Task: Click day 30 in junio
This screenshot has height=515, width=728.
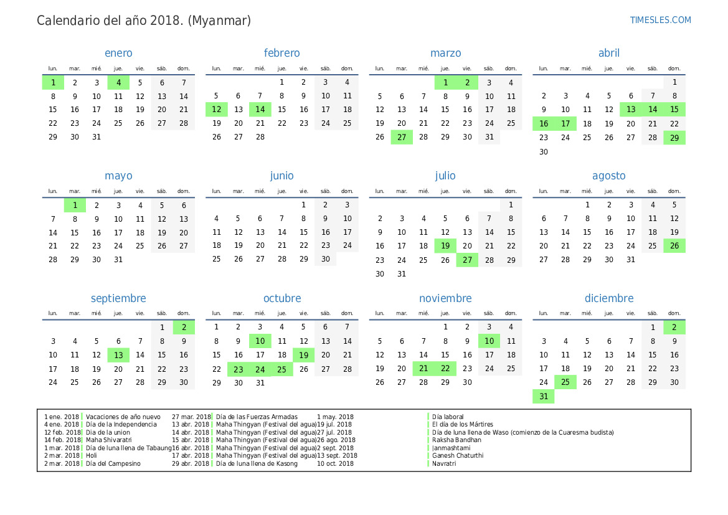Action: click(326, 259)
